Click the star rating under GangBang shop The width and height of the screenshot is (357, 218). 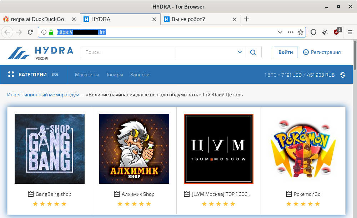(50, 204)
